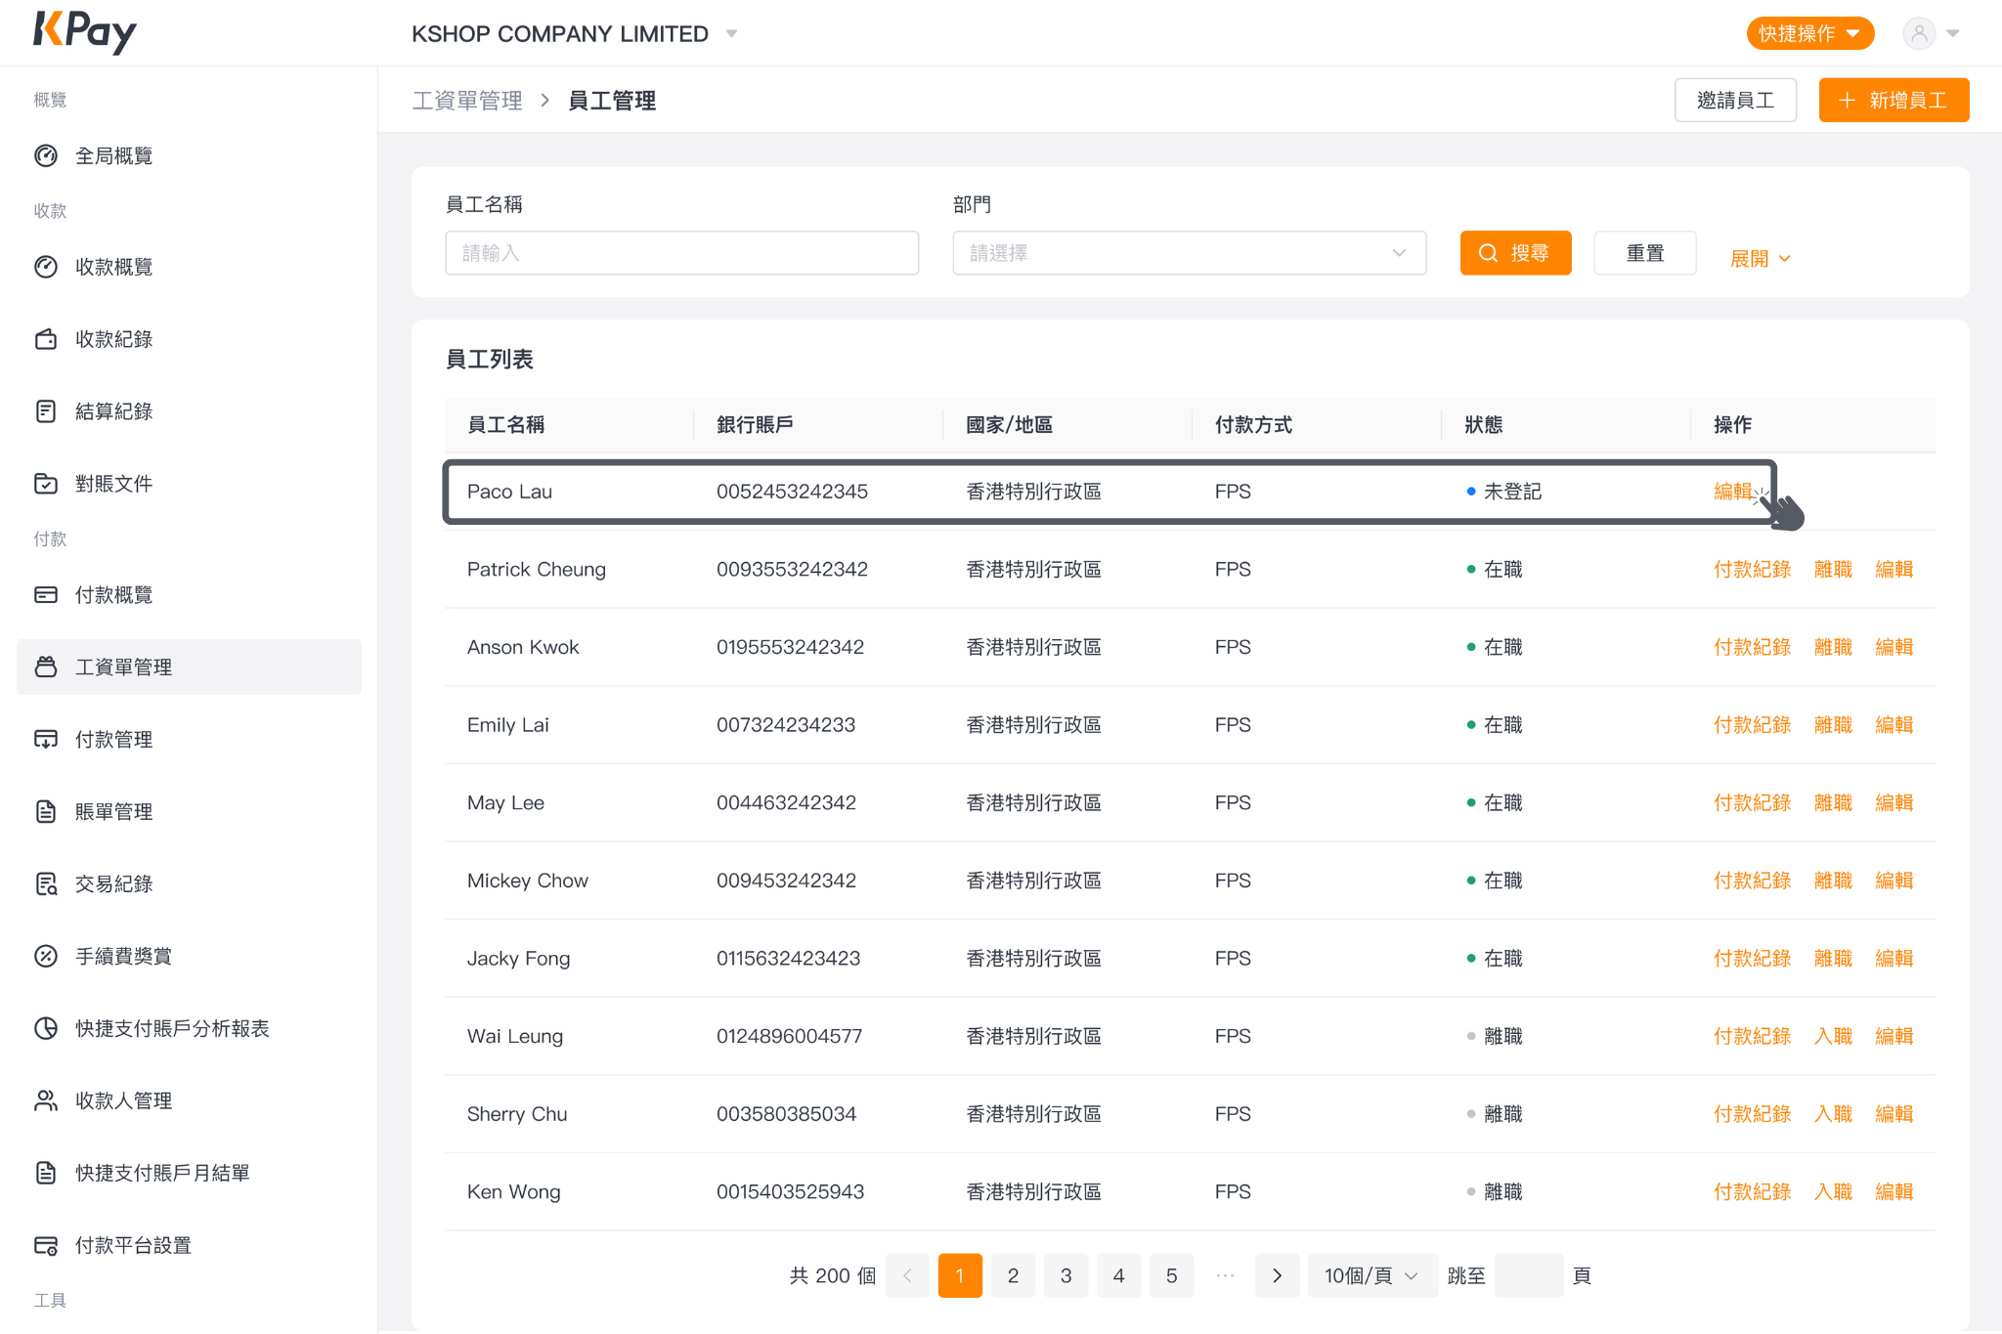Click the 跳至 page jump input
The height and width of the screenshot is (1334, 2002).
[1529, 1277]
